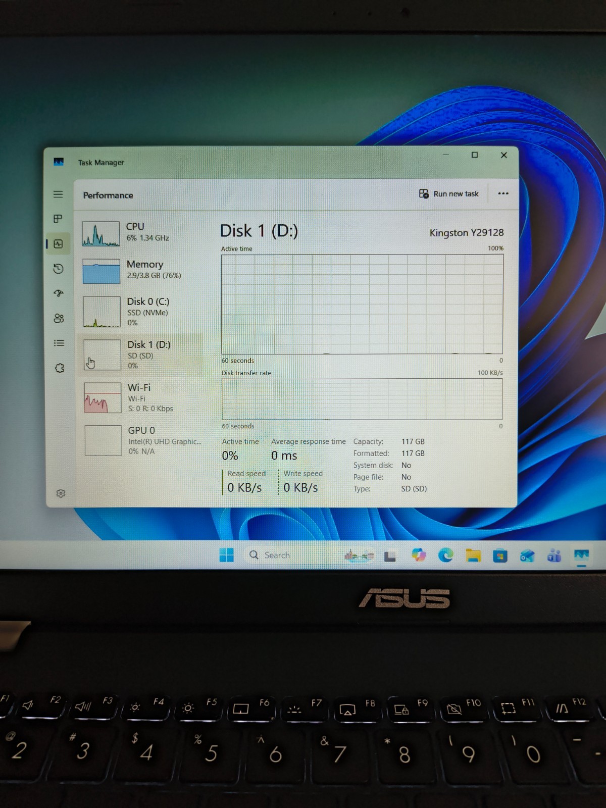606x808 pixels.
Task: Go to the Processes page icon
Action: point(58,219)
